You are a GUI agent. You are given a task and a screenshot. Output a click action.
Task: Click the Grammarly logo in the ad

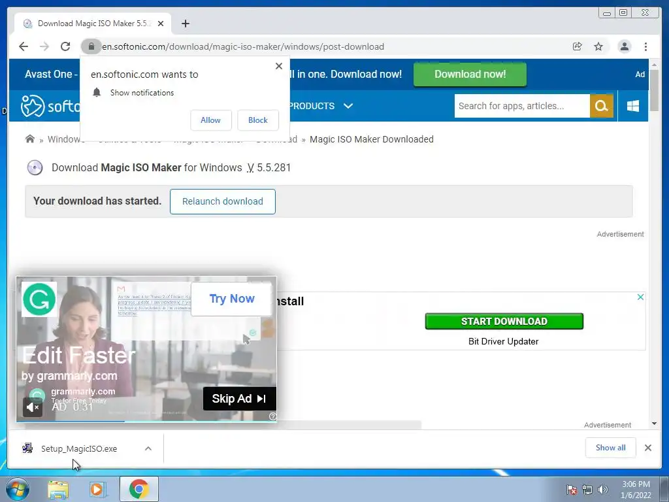(39, 299)
